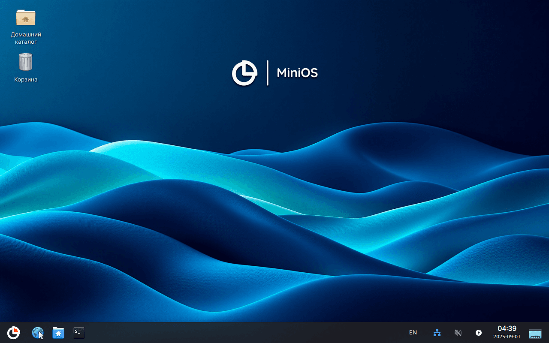Click the 04:39 clock time
Screen dimensions: 549x343
[507, 329]
